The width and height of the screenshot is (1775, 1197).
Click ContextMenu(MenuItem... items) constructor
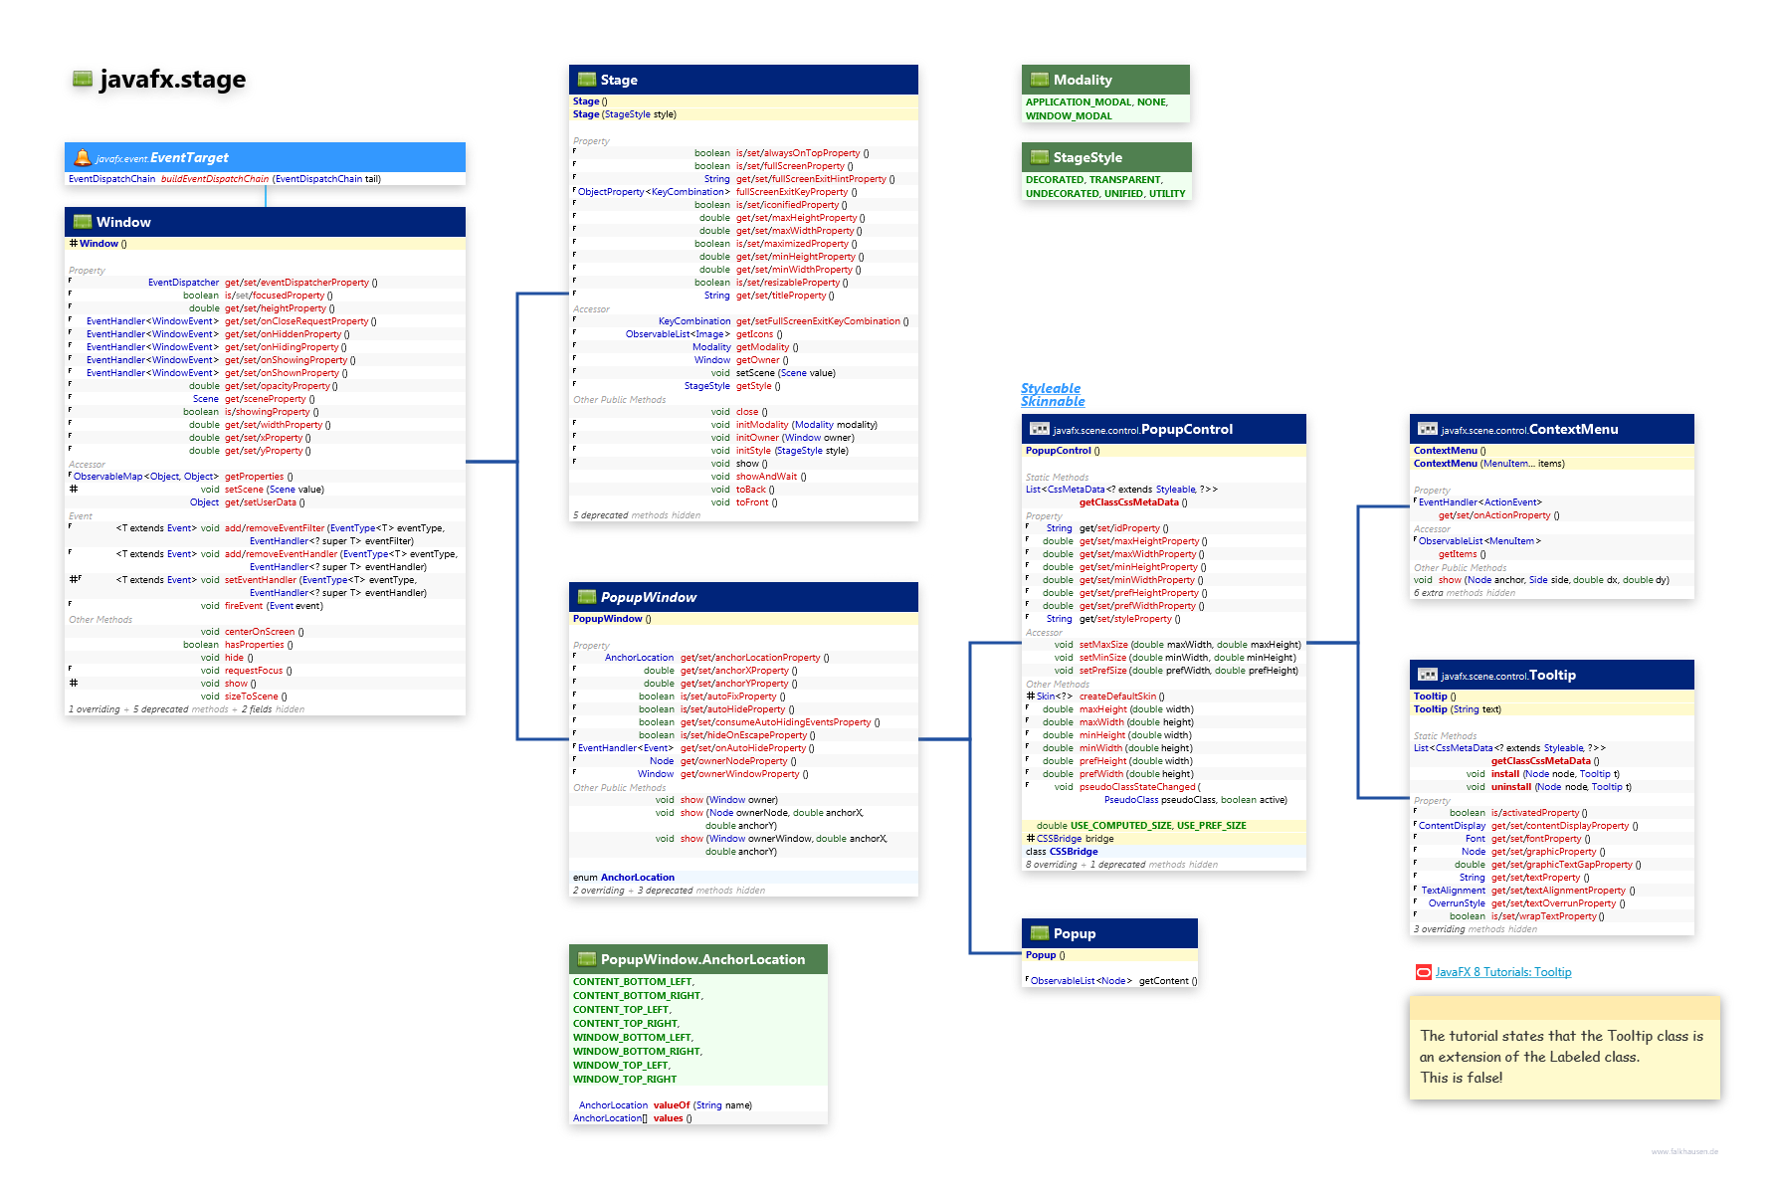pyautogui.click(x=1489, y=464)
